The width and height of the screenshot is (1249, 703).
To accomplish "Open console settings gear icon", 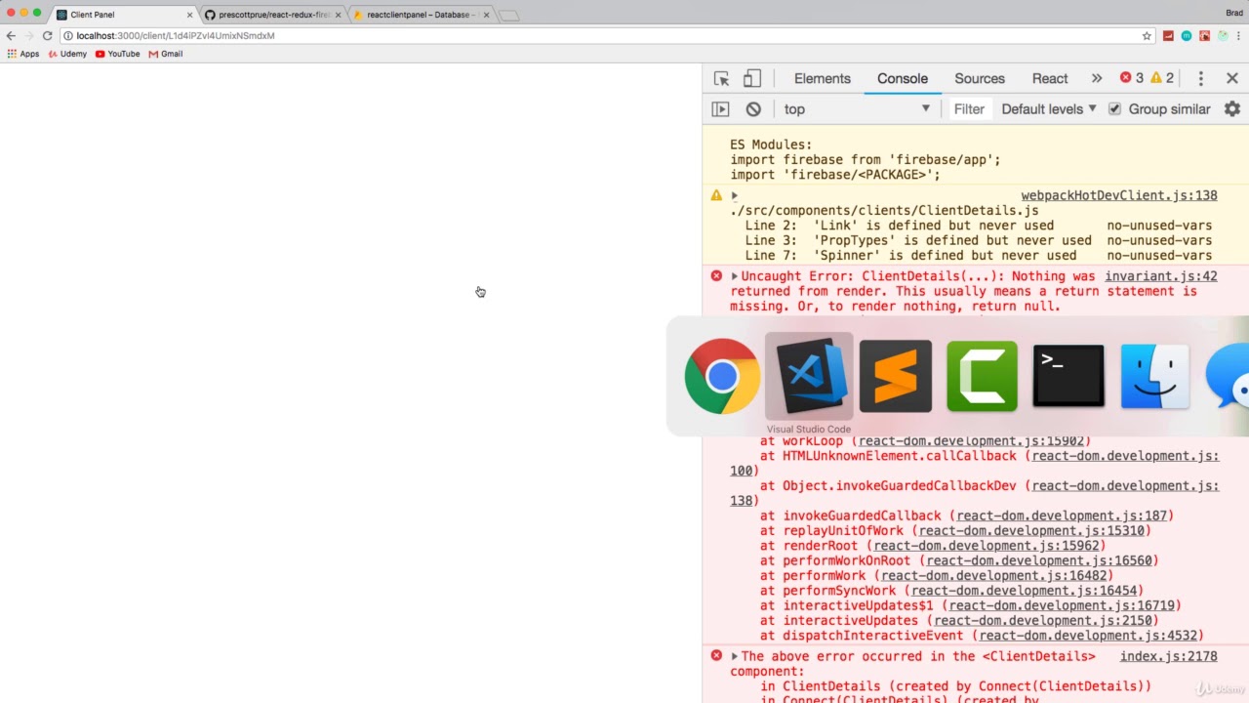I will (x=1232, y=109).
